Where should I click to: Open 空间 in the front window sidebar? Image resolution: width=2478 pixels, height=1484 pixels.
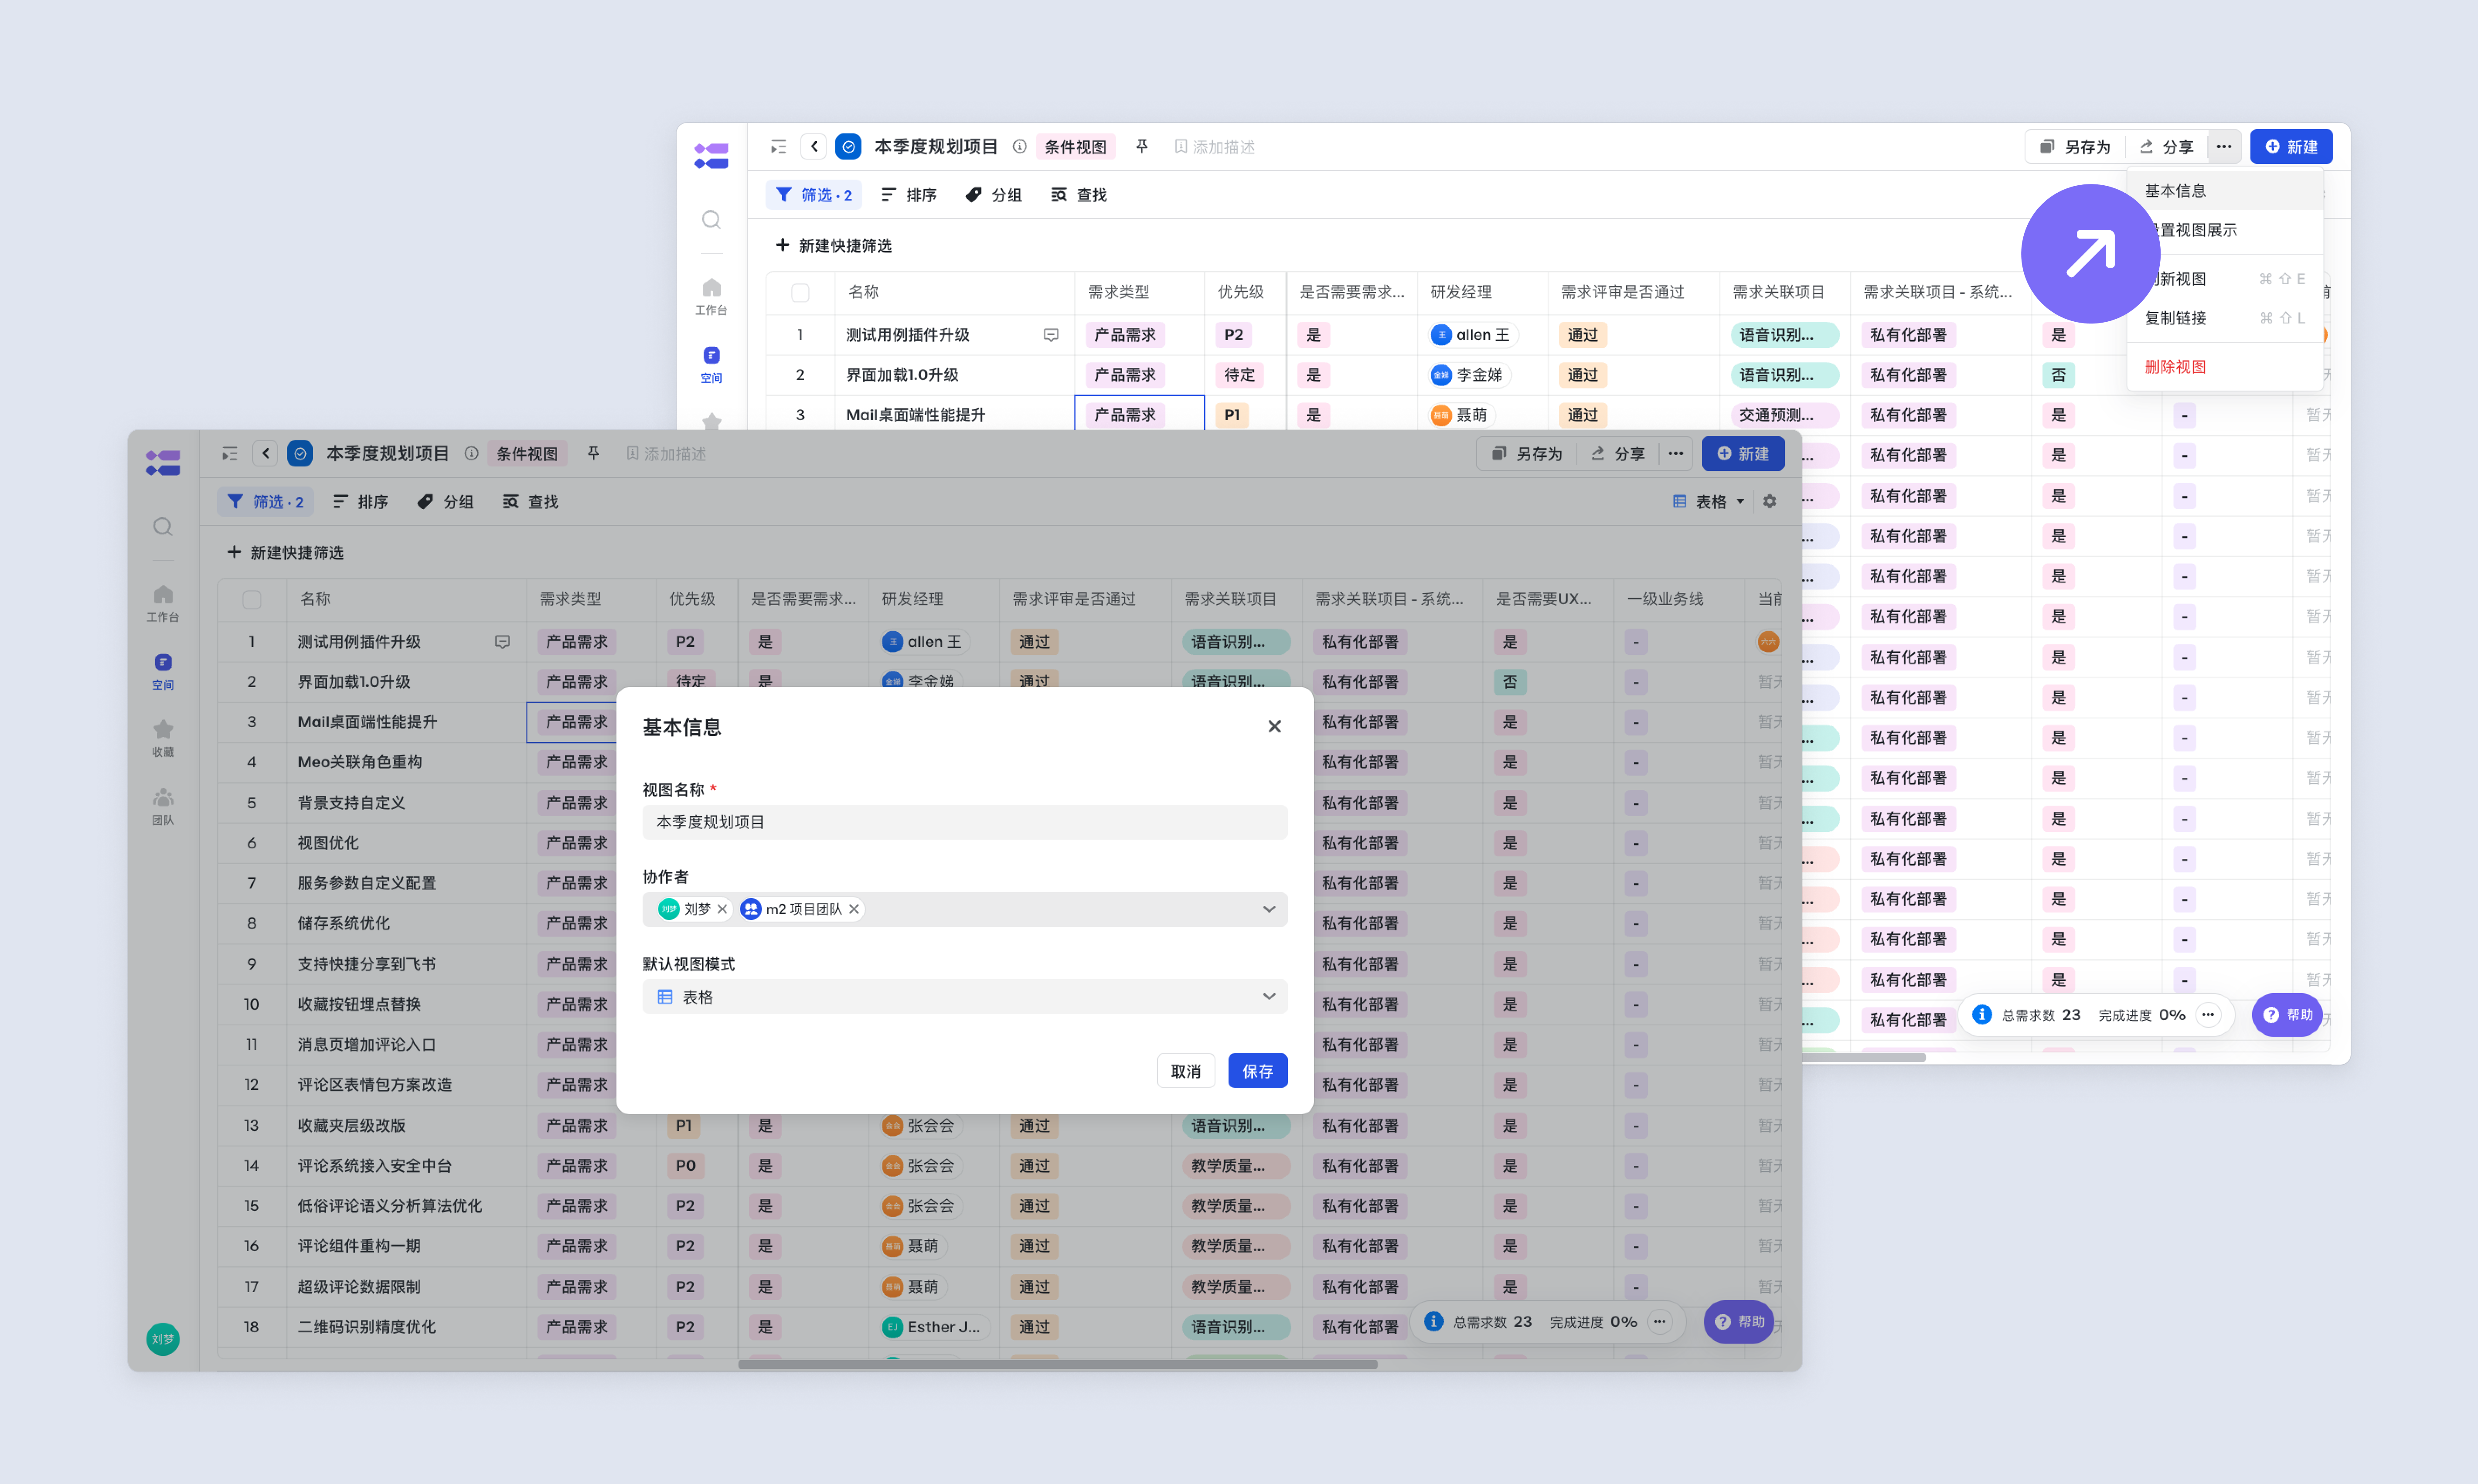[x=163, y=672]
